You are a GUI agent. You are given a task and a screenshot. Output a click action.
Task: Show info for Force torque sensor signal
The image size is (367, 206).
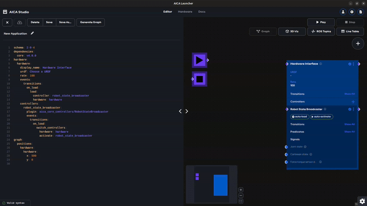[320, 162]
